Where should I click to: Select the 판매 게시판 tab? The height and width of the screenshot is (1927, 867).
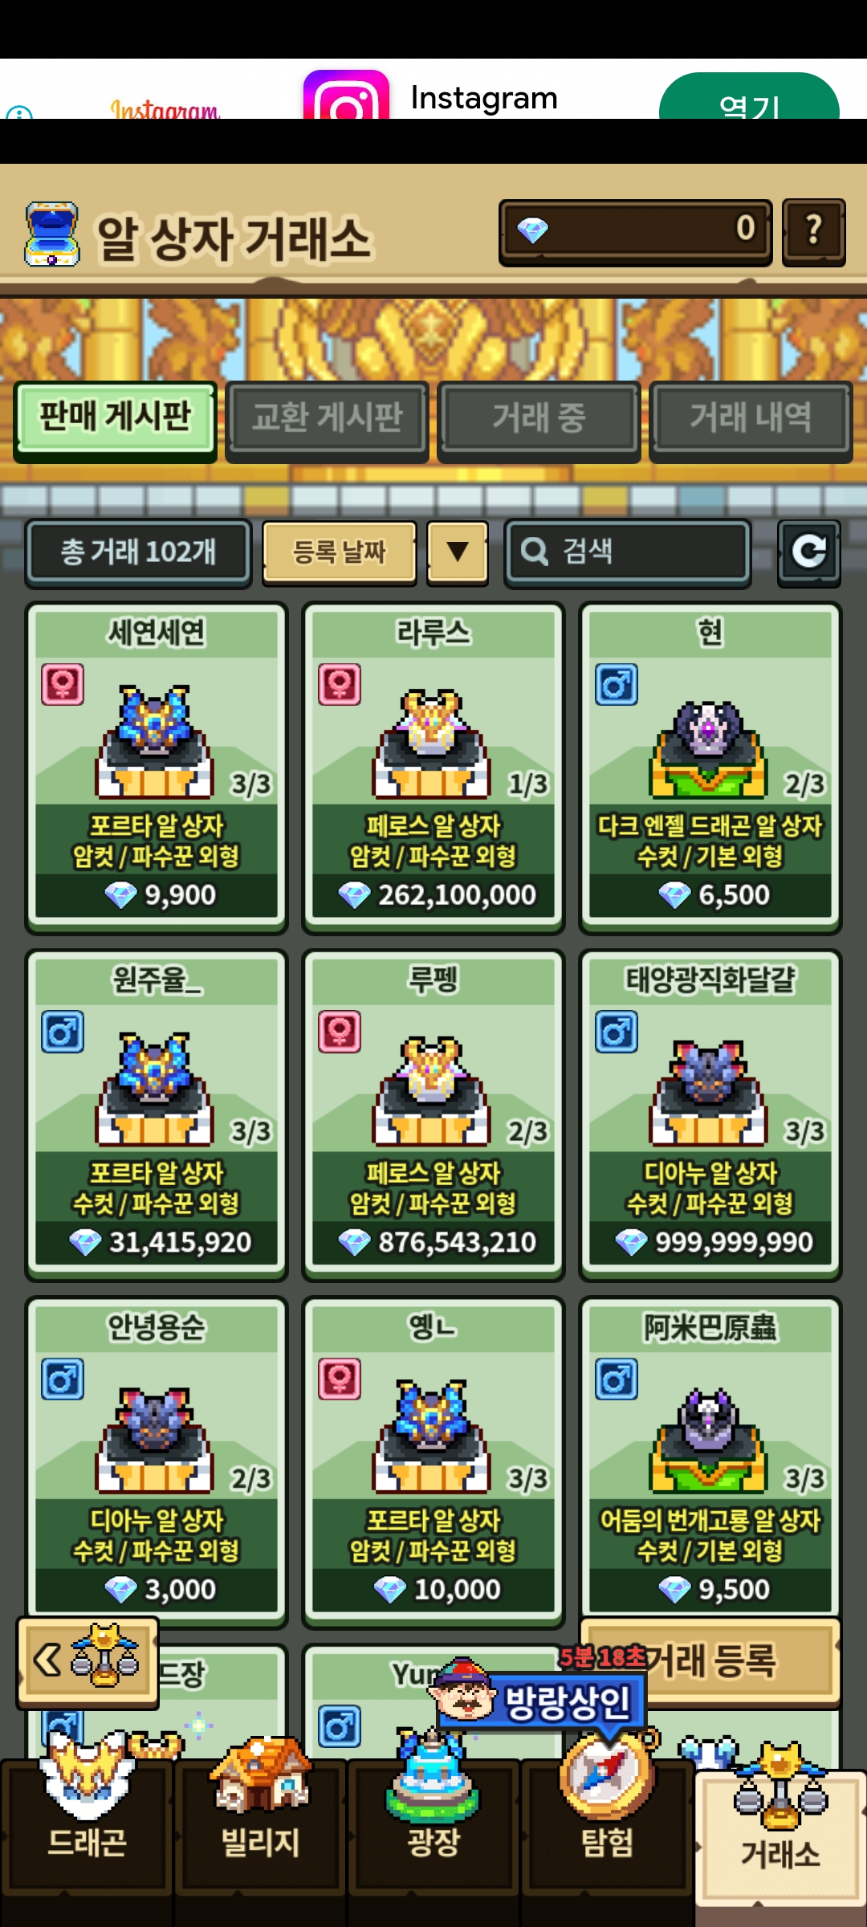(116, 418)
